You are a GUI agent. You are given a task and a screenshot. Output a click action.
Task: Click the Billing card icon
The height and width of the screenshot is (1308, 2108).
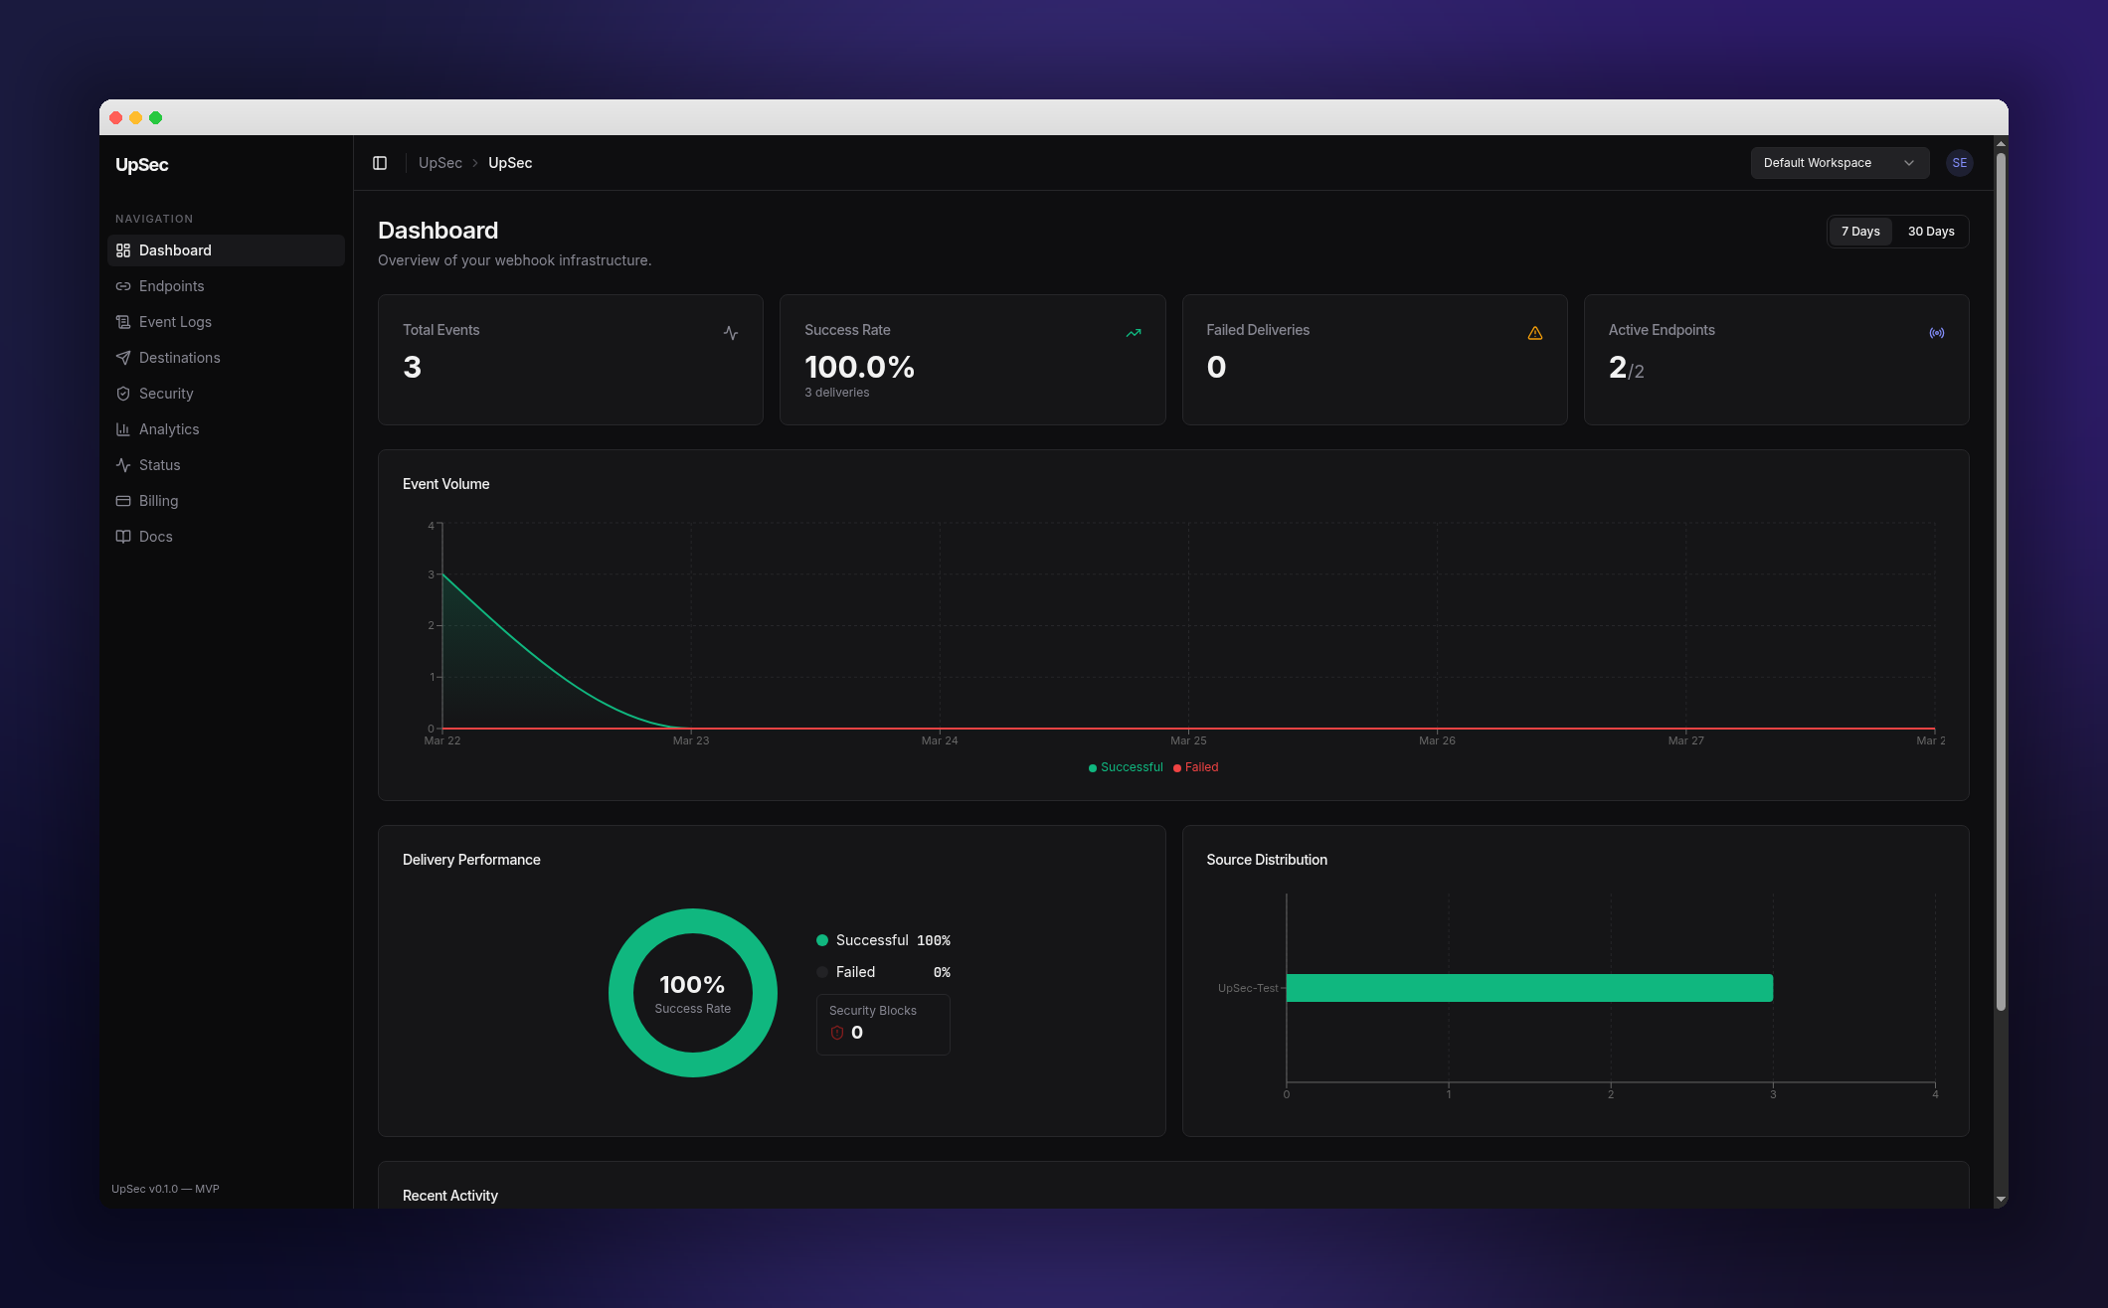tap(123, 501)
